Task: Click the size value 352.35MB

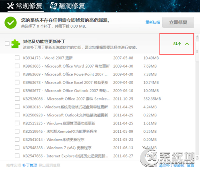Action: (152, 99)
